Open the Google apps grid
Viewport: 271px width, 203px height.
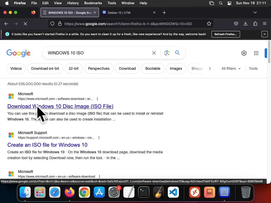coord(256,53)
